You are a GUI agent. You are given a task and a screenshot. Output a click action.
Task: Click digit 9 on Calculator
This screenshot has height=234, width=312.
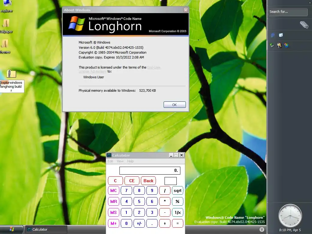pos(152,190)
